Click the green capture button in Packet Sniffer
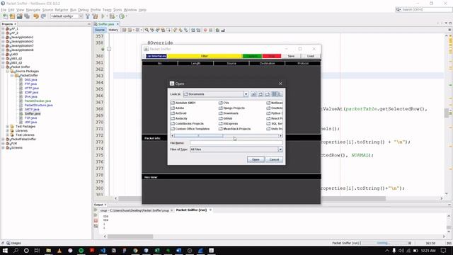The image size is (453, 255). pyautogui.click(x=252, y=56)
